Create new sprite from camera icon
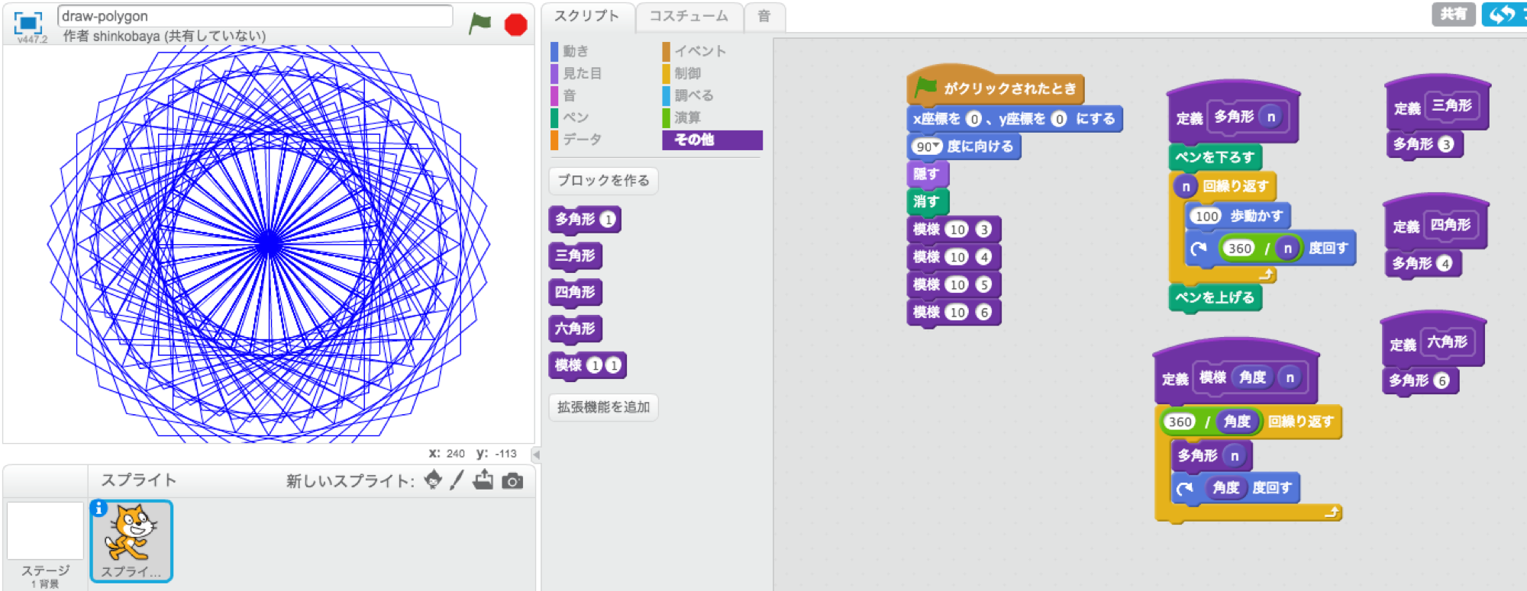 (x=512, y=480)
